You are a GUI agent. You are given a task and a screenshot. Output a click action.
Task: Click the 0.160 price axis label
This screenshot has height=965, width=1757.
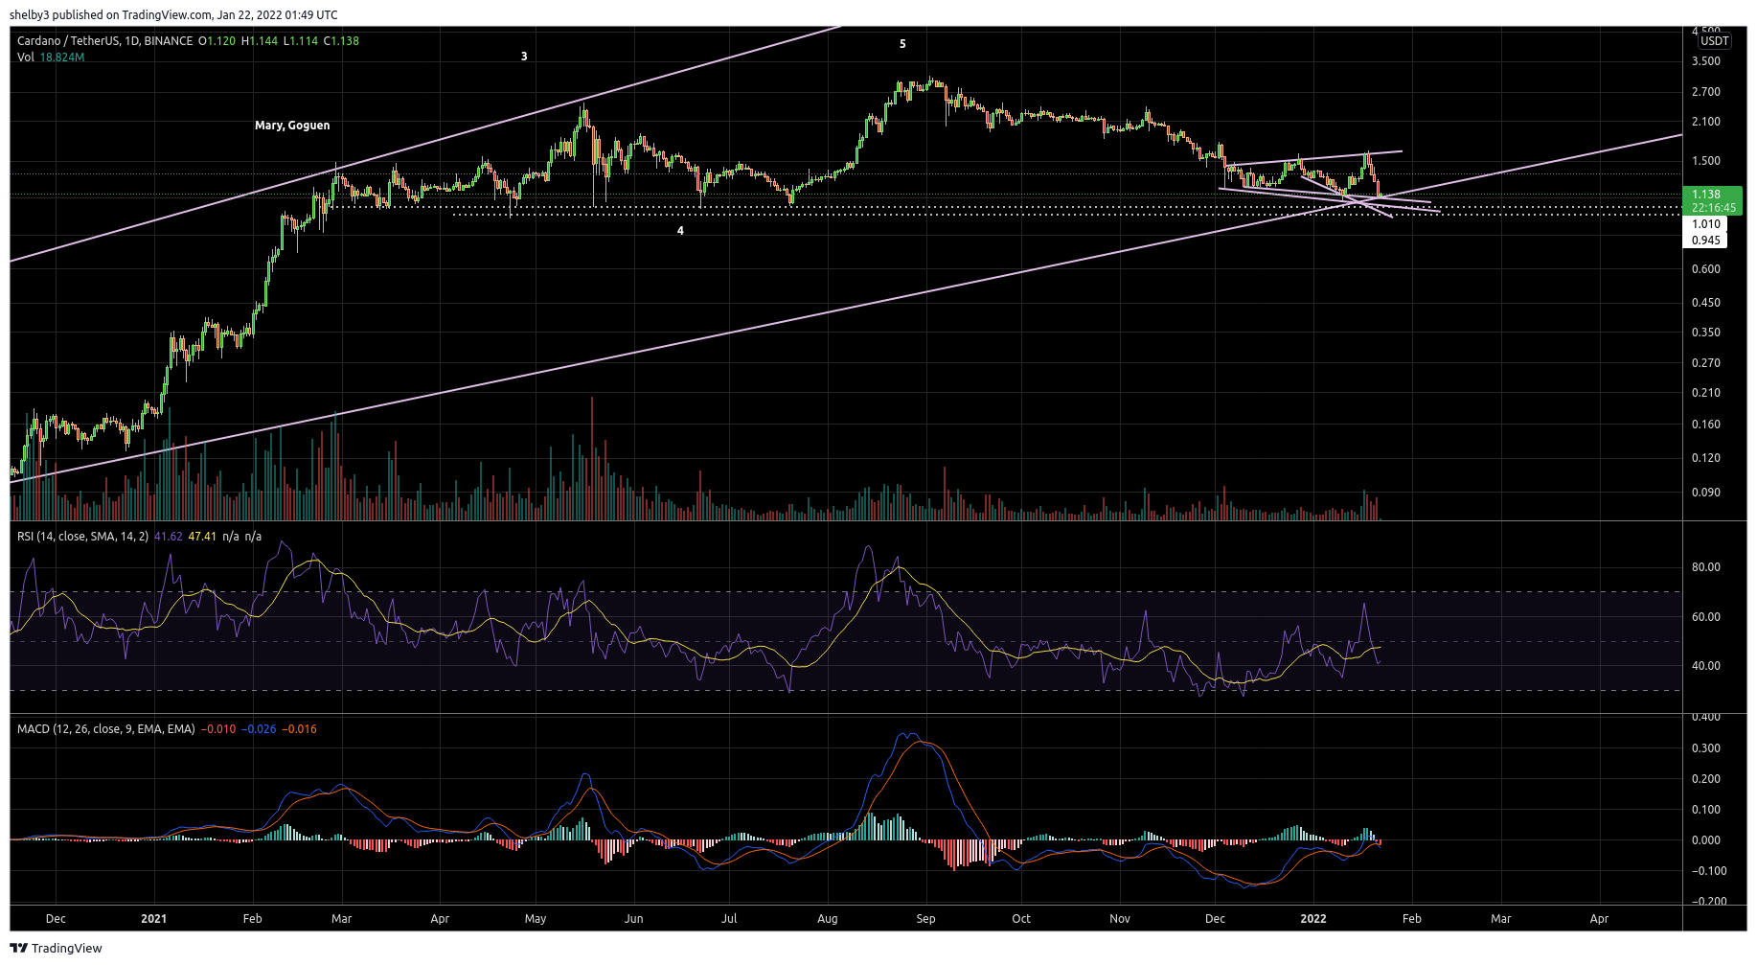click(x=1706, y=425)
